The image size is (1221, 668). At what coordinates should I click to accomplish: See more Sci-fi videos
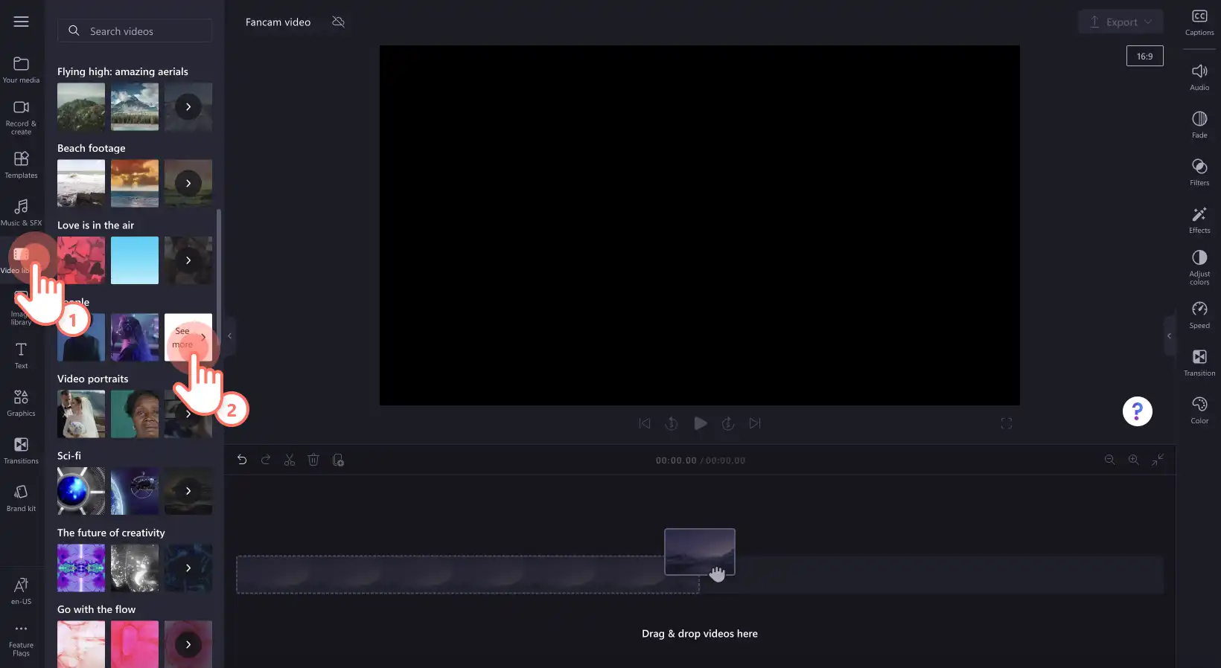(x=188, y=491)
